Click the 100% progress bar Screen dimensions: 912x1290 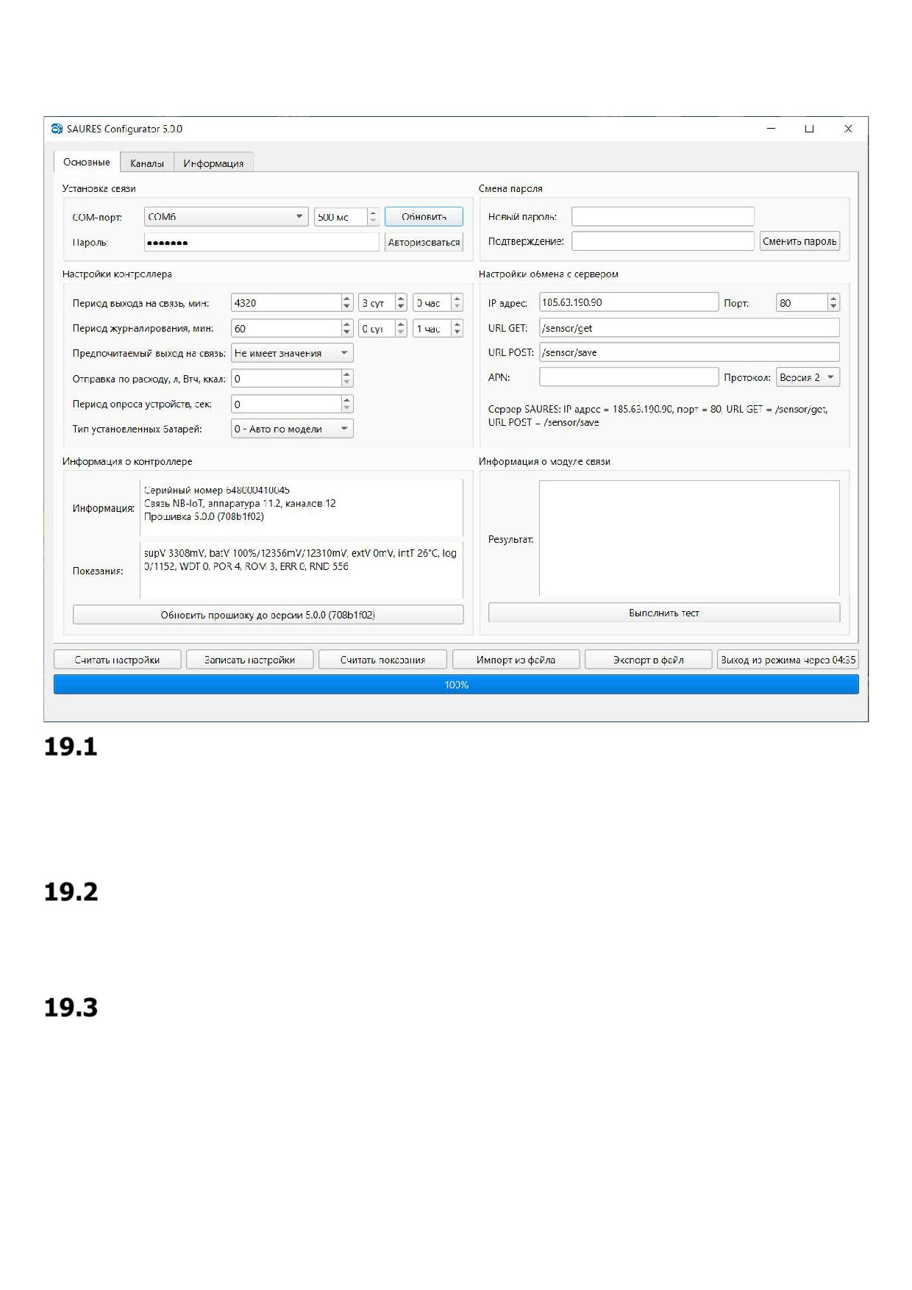pyautogui.click(x=456, y=685)
